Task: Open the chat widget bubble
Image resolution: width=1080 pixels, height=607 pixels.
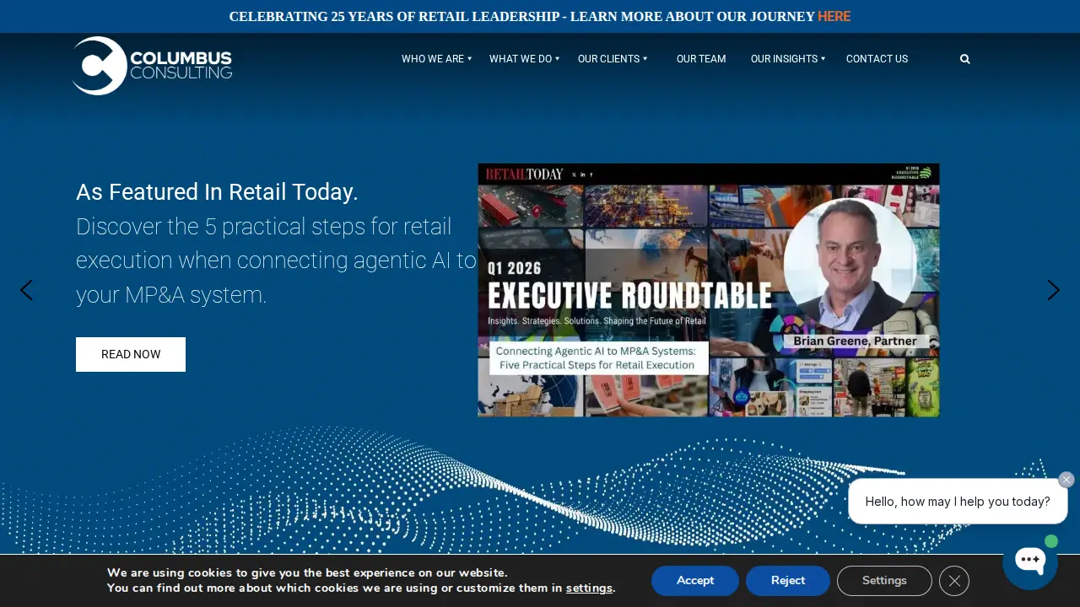Action: [1030, 561]
